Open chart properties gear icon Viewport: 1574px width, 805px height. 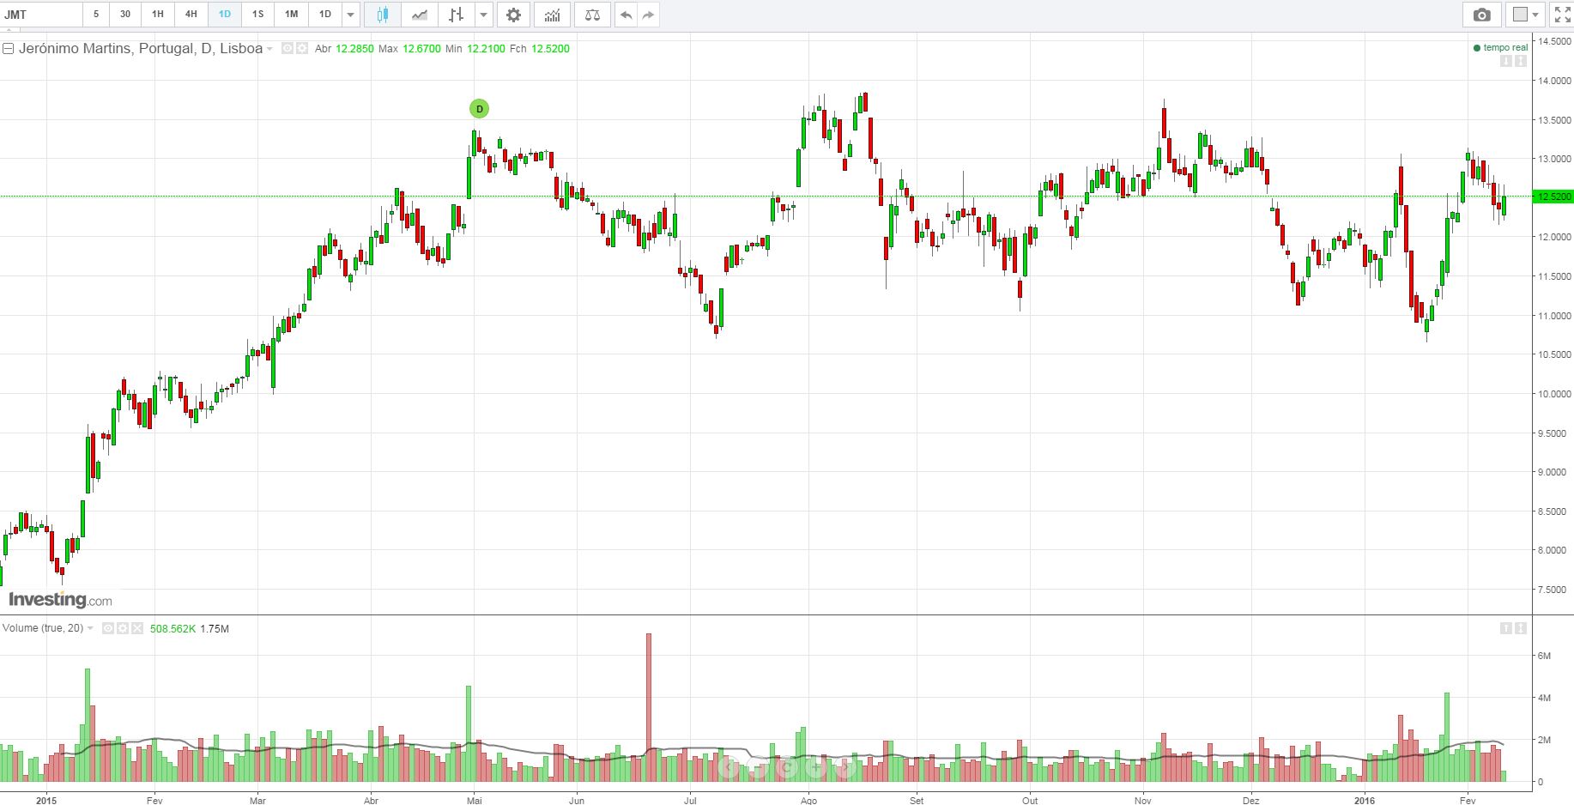tap(513, 15)
